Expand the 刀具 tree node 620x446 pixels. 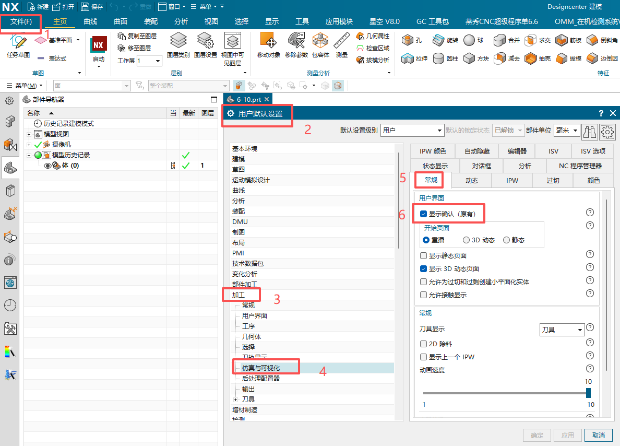[236, 400]
